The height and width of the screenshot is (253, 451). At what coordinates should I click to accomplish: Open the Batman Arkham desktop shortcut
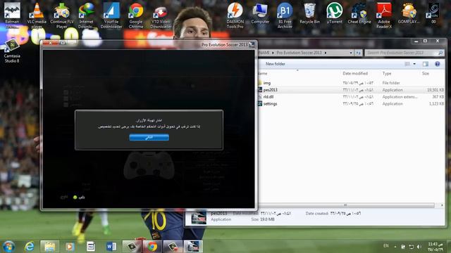click(12, 15)
